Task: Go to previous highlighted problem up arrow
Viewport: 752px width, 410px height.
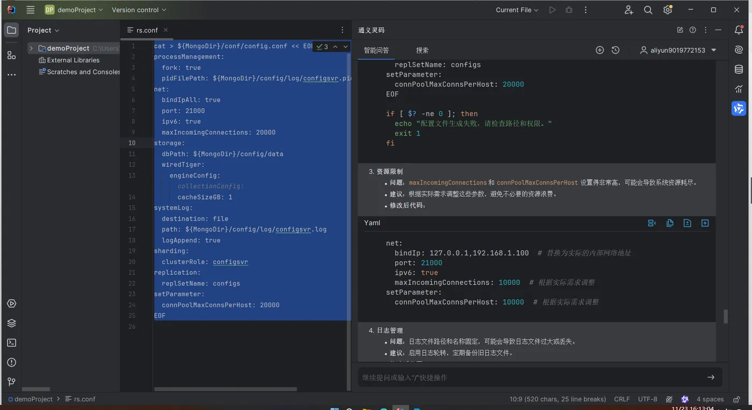Action: coord(335,47)
